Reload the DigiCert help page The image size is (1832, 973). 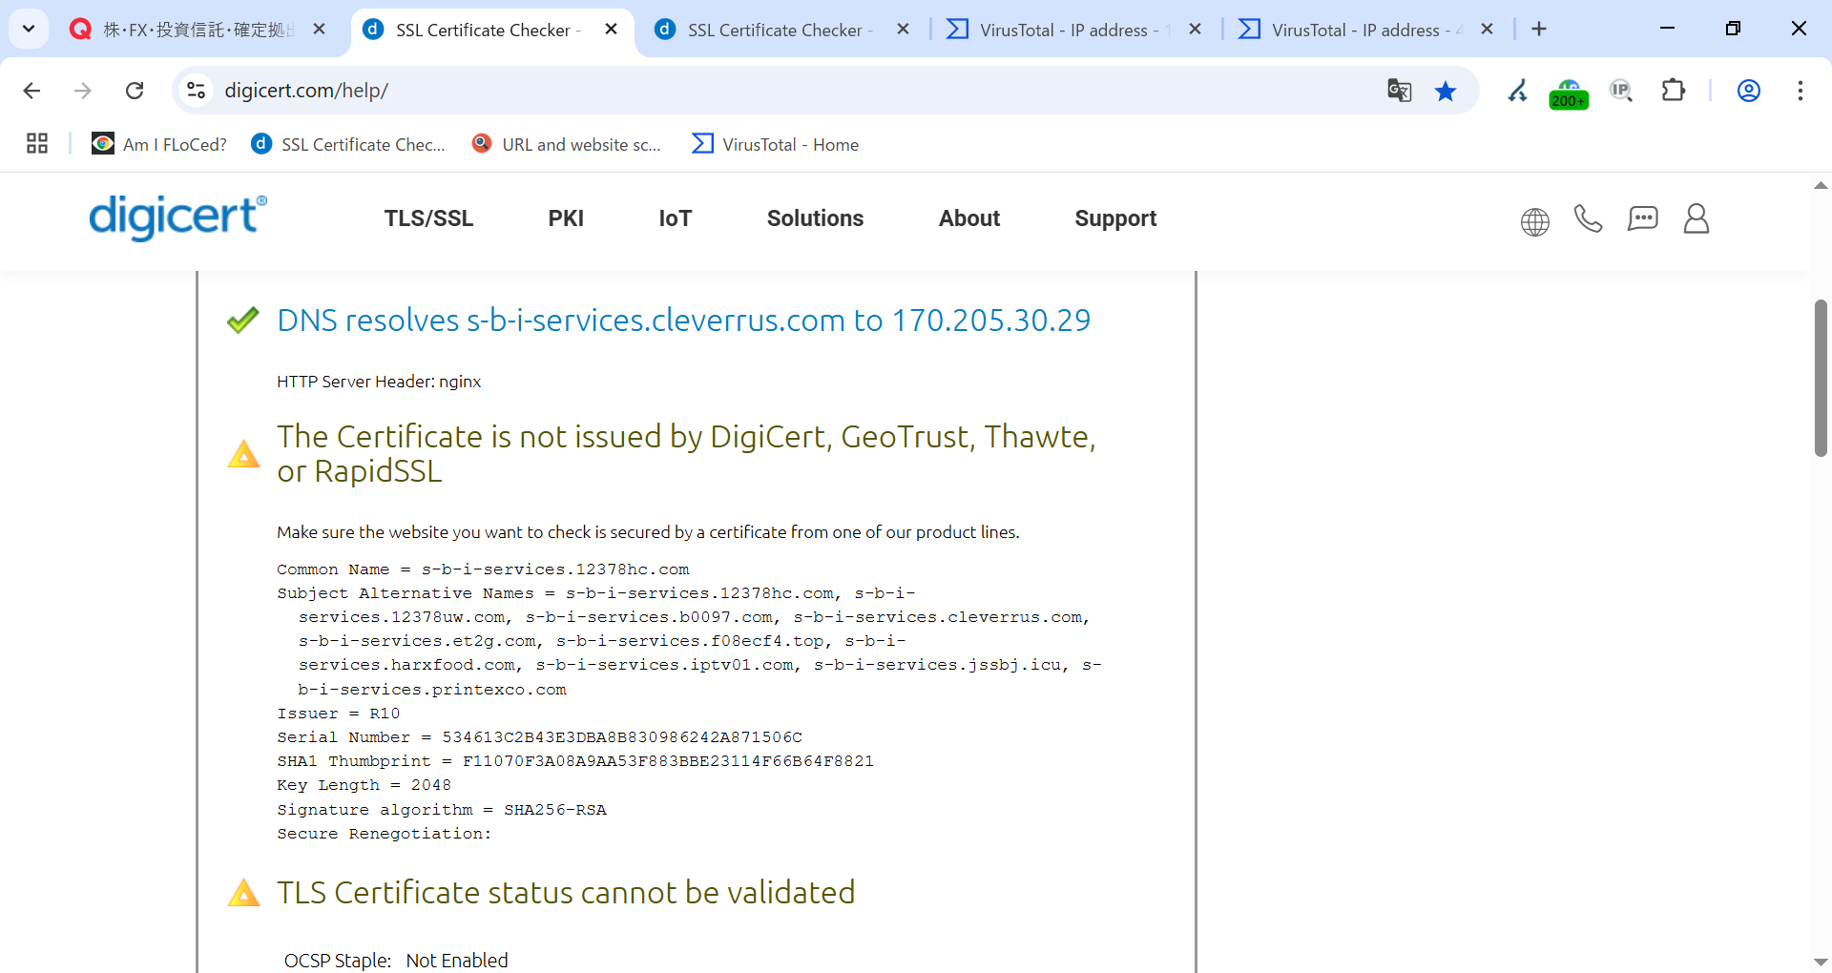click(x=135, y=91)
